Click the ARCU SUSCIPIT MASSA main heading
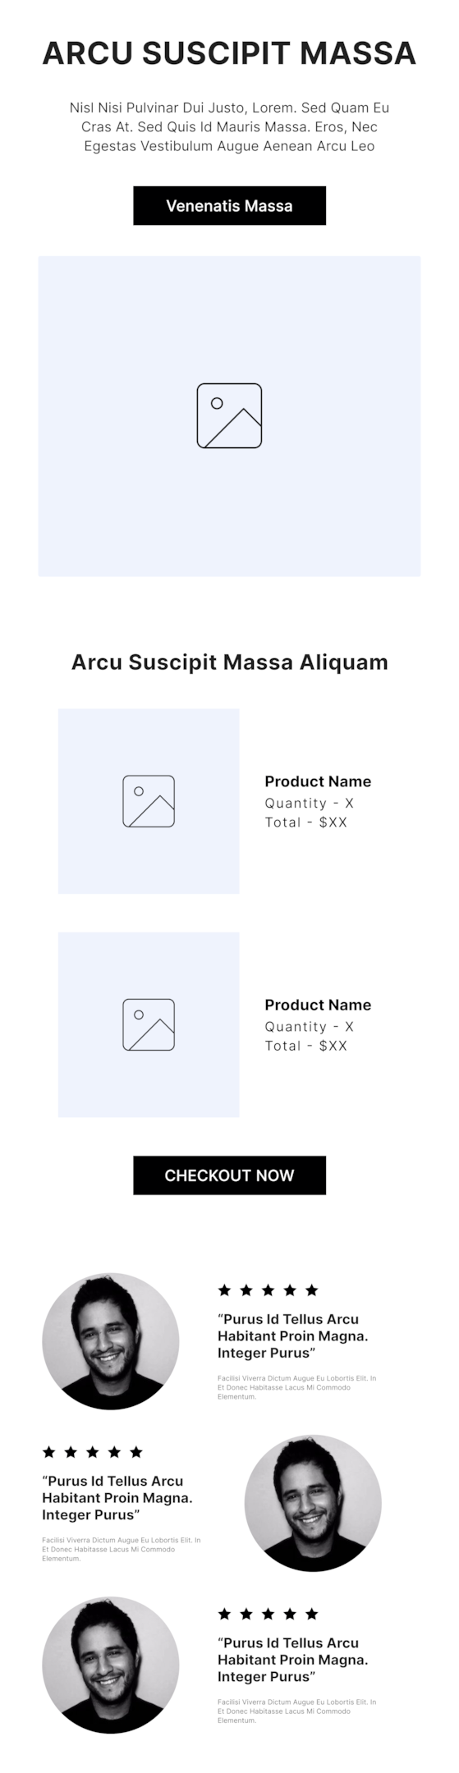The image size is (459, 1773). click(x=229, y=53)
